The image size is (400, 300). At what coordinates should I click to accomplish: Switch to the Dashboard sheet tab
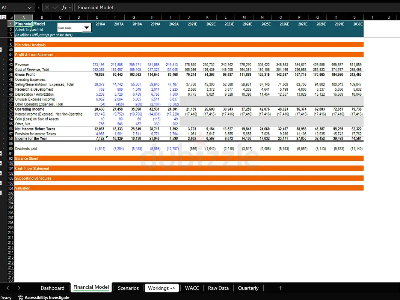coord(53,288)
